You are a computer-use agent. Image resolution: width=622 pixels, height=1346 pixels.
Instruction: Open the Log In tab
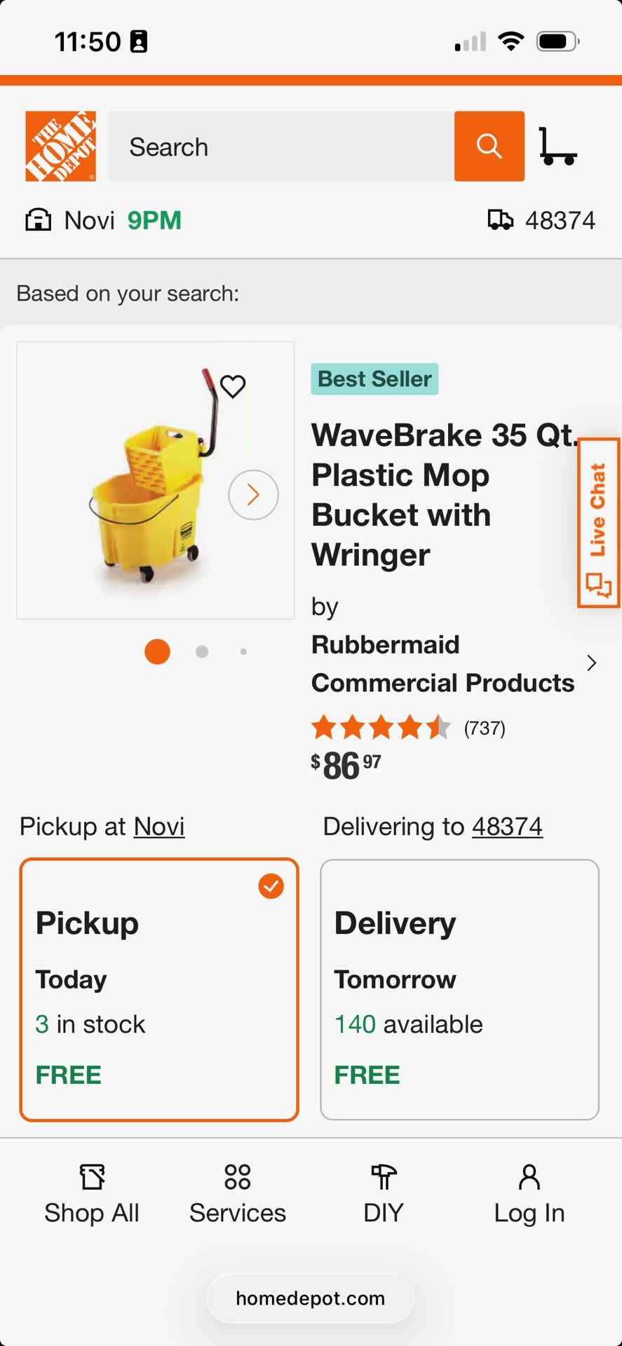(529, 1195)
